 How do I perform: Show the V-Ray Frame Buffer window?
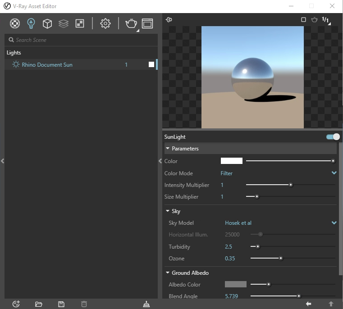(x=147, y=23)
